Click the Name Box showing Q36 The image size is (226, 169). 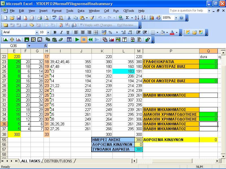pyautogui.click(x=14, y=46)
